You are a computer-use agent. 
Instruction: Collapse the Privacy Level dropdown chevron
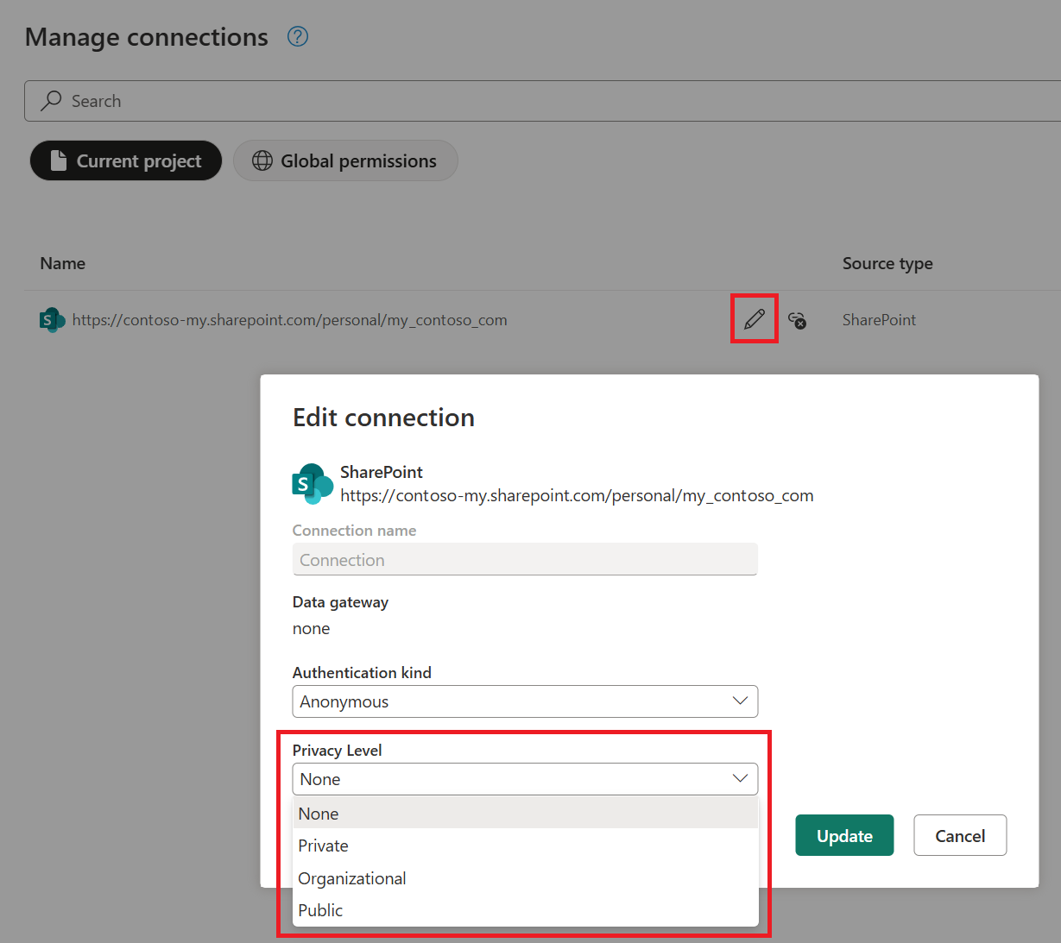[x=740, y=778]
